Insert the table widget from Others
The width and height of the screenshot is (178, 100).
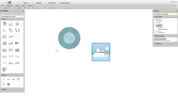[x=18, y=79]
